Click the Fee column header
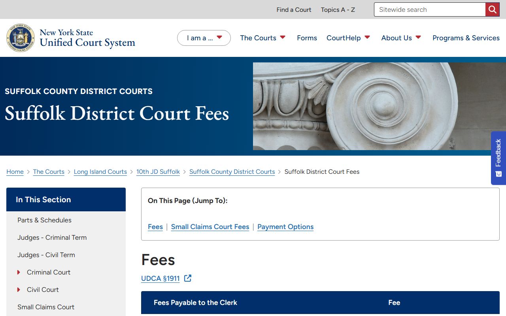The height and width of the screenshot is (316, 506). pos(394,303)
